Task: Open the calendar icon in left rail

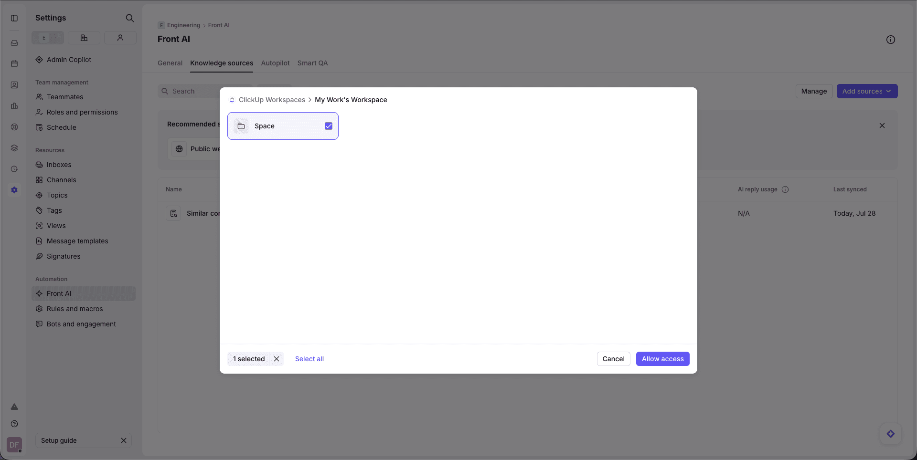Action: click(14, 64)
